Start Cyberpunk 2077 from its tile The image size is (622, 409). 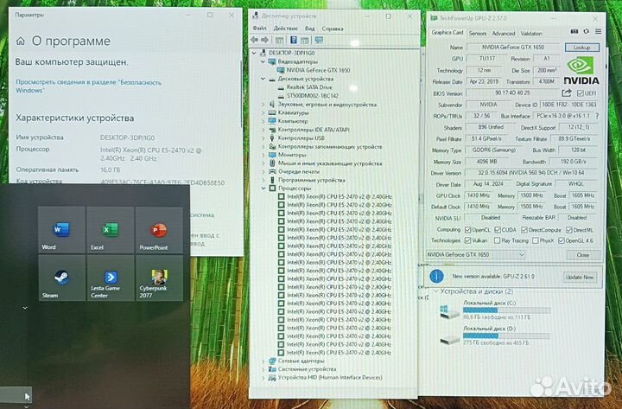click(x=159, y=278)
